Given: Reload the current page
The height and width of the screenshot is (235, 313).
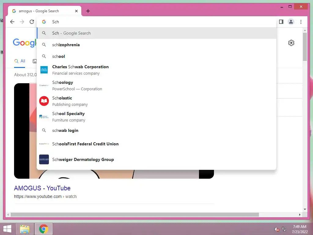Looking at the screenshot, I should [32, 22].
